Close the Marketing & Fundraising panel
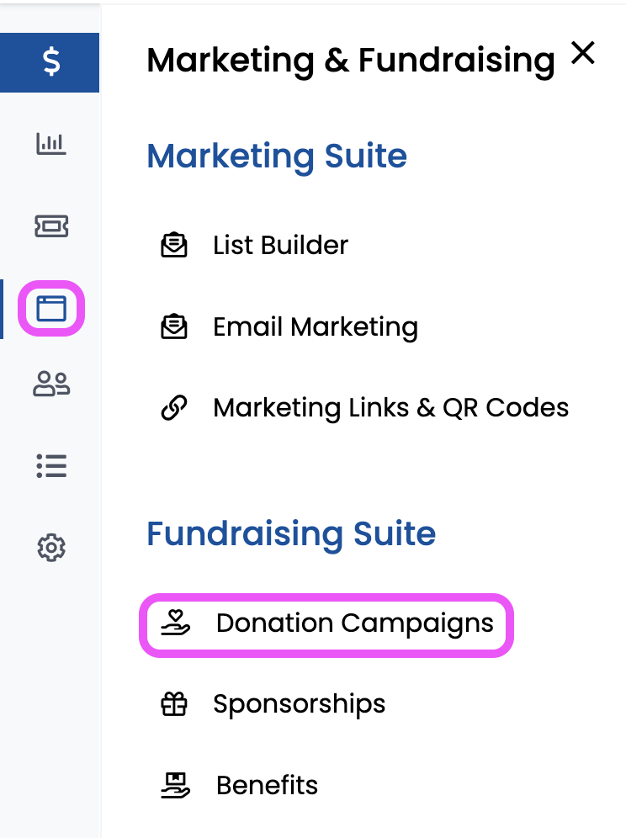Image resolution: width=626 pixels, height=838 pixels. coord(582,54)
